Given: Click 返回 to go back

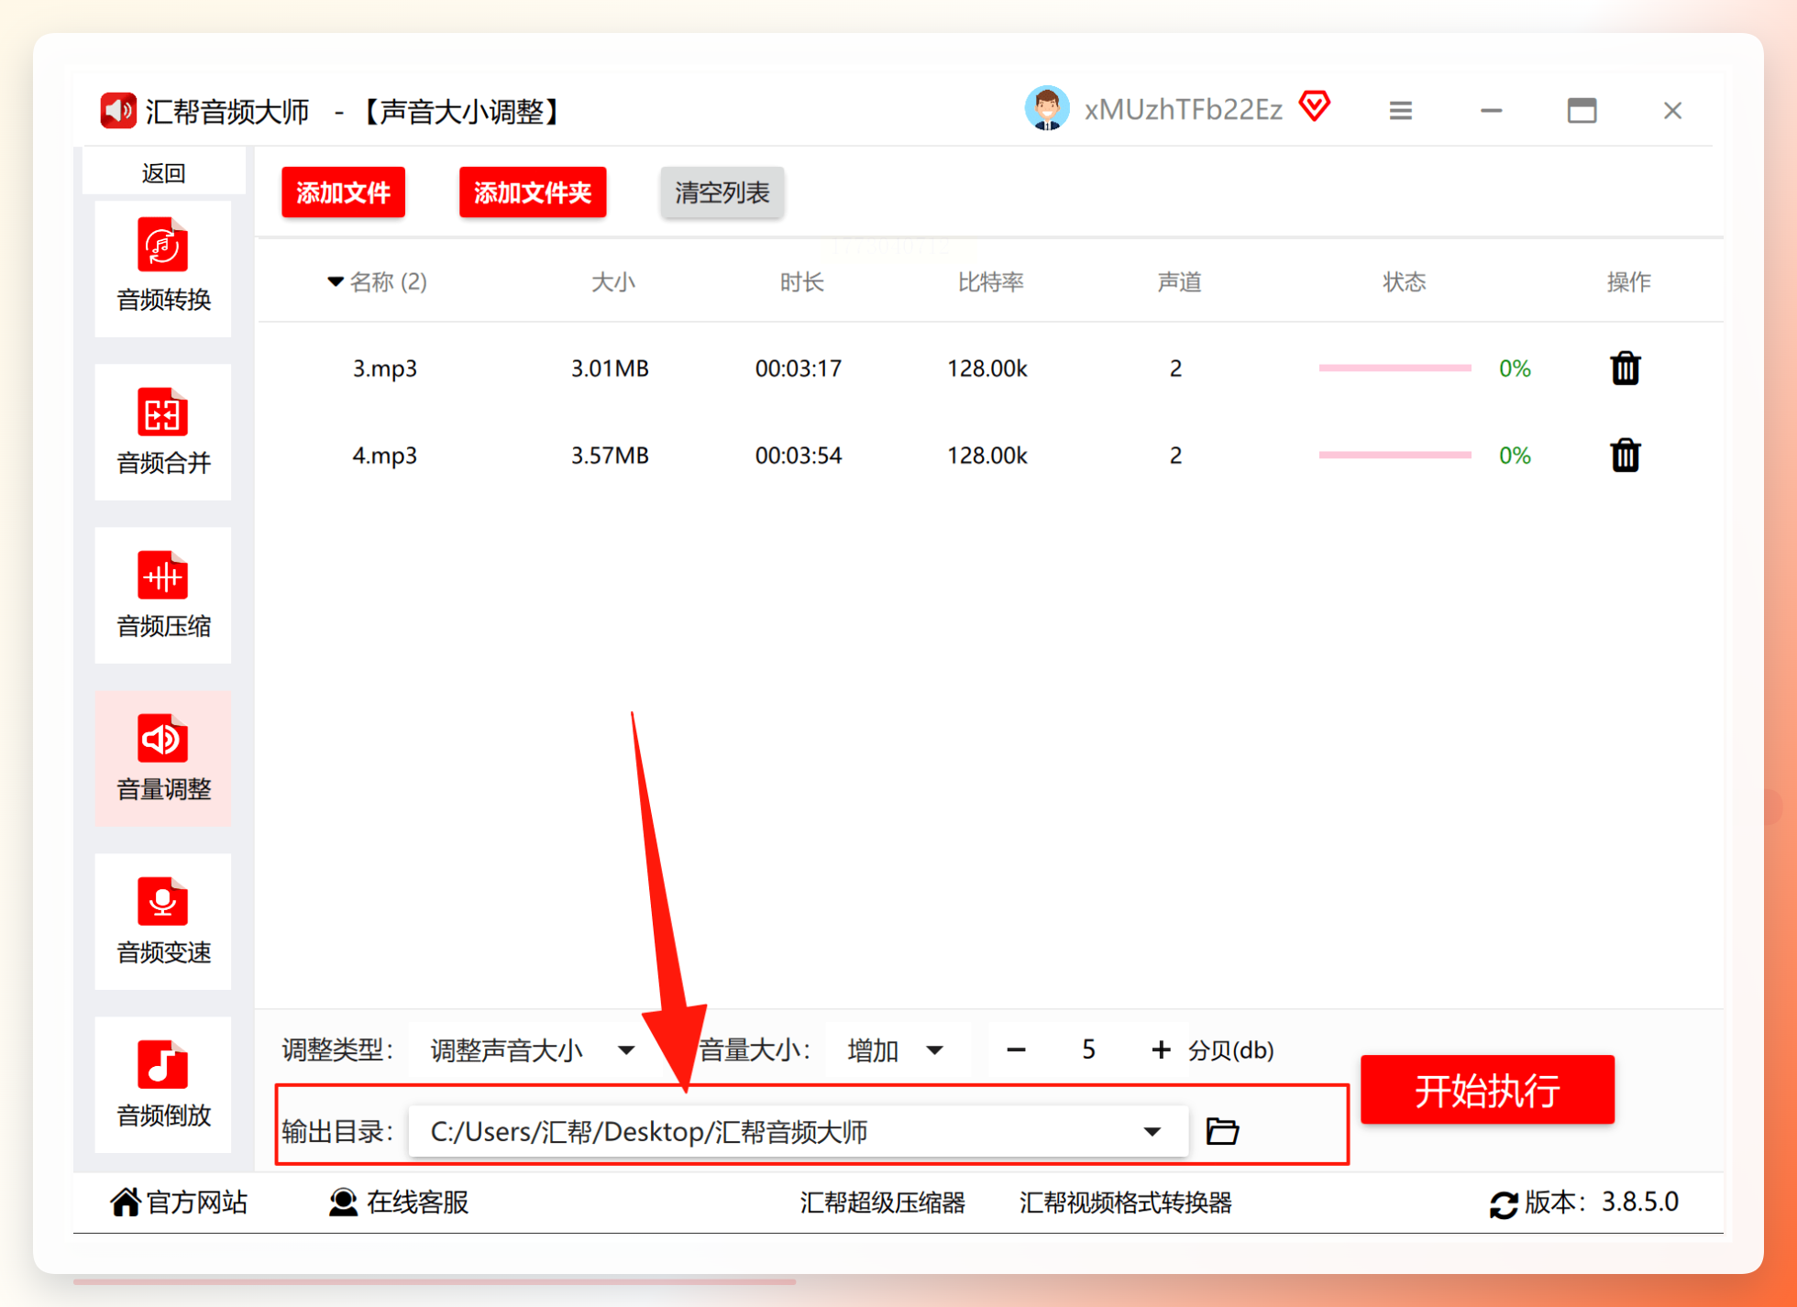Looking at the screenshot, I should point(163,172).
